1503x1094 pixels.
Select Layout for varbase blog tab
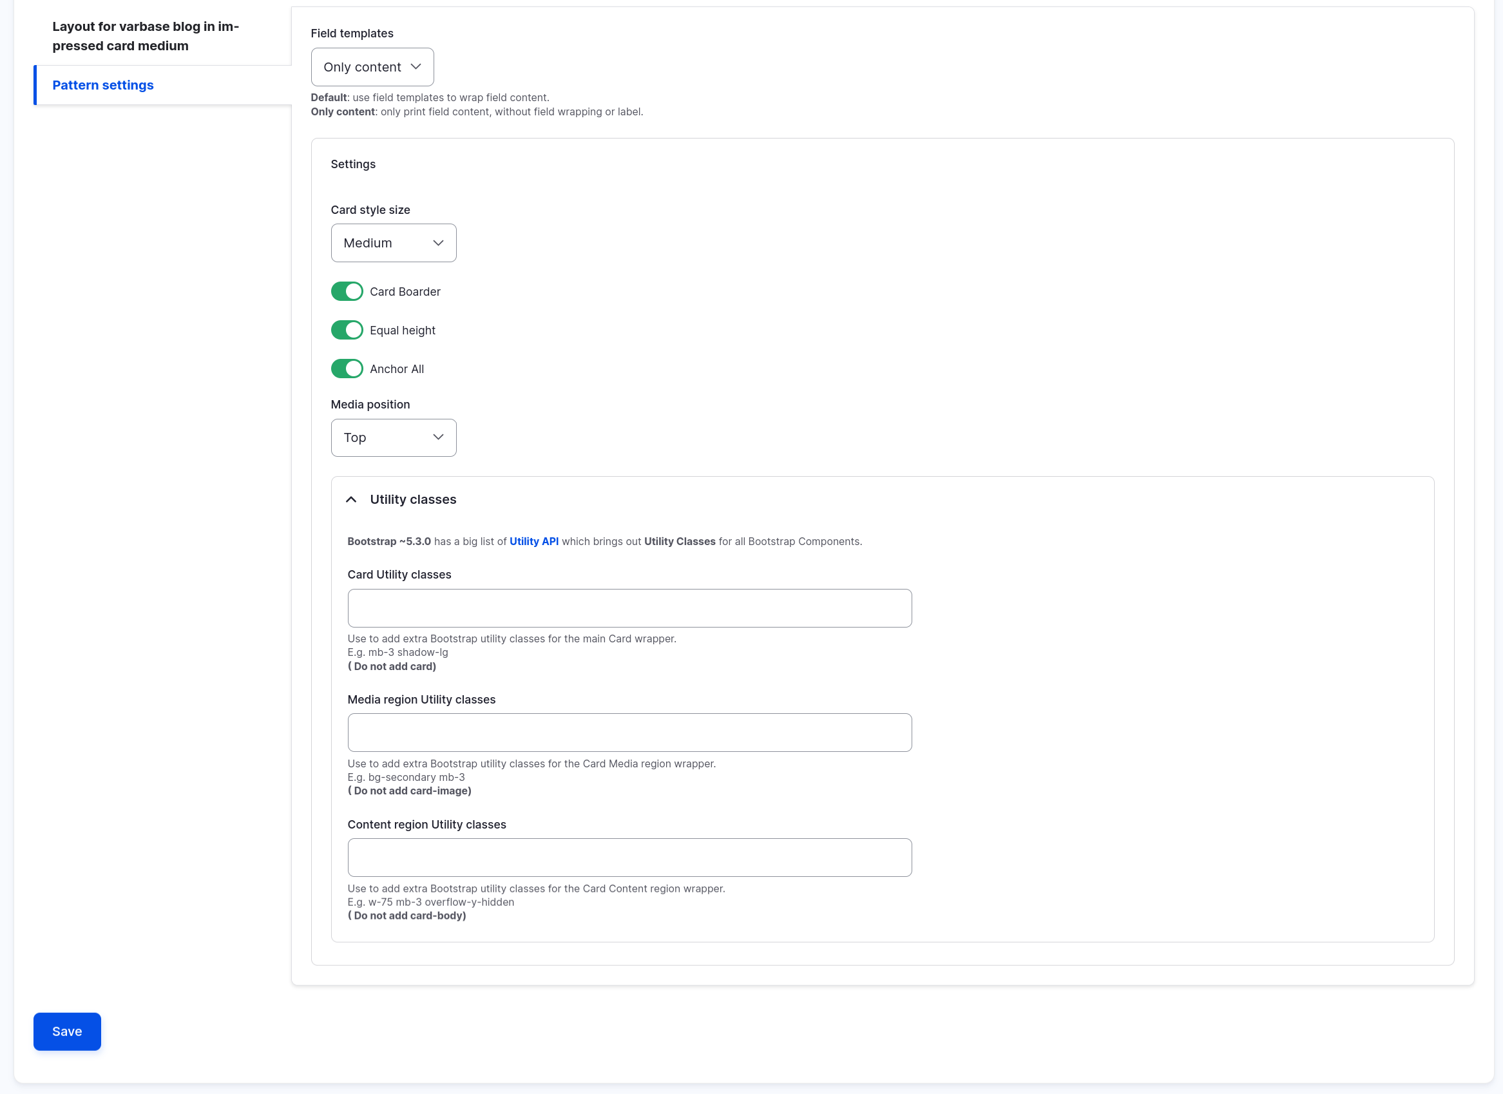pos(146,36)
